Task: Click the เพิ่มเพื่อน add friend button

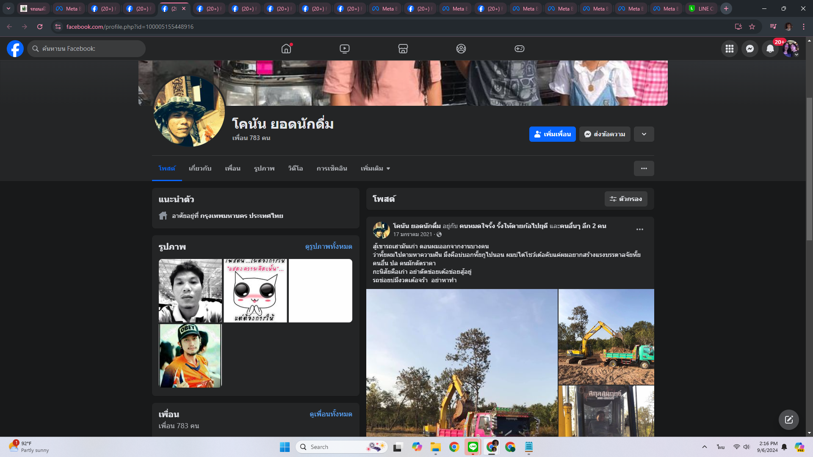Action: 552,134
